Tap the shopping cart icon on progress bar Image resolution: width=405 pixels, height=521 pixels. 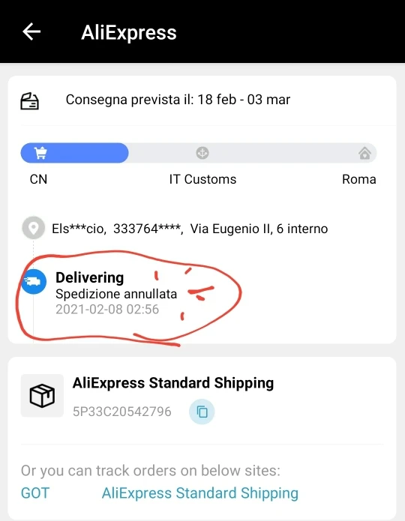[x=41, y=153]
